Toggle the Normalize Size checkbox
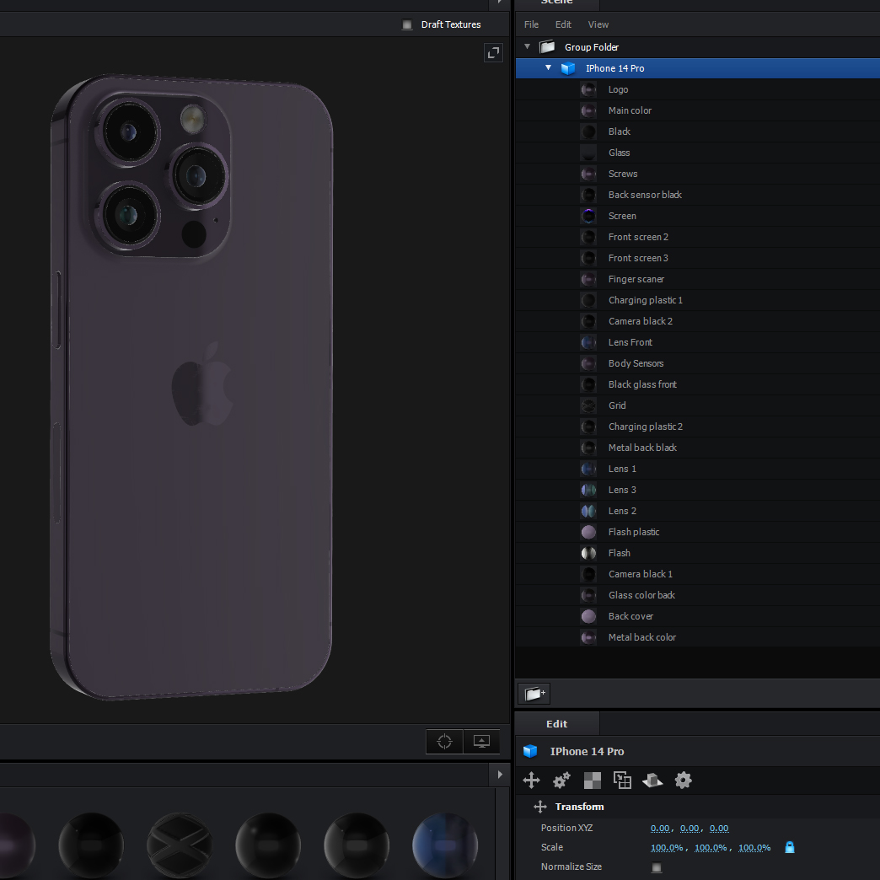The image size is (880, 880). tap(656, 867)
